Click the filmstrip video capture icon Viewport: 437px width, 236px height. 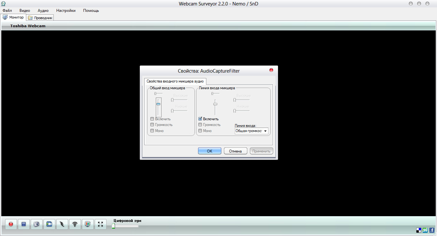pos(49,224)
